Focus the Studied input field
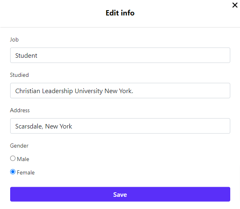 click(x=120, y=91)
